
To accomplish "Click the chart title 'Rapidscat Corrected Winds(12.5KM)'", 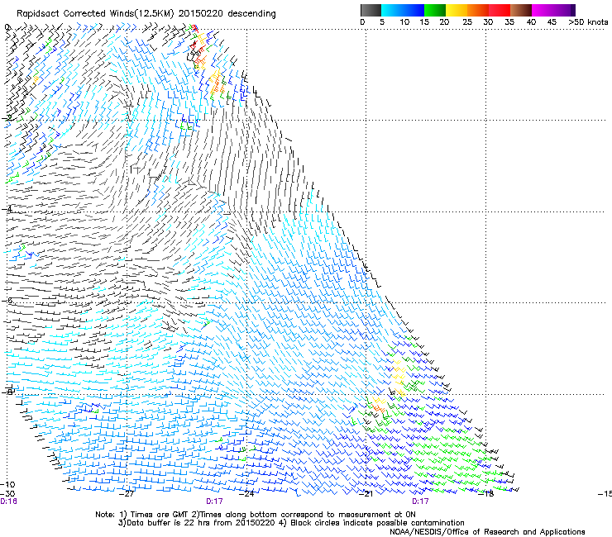I will point(95,14).
